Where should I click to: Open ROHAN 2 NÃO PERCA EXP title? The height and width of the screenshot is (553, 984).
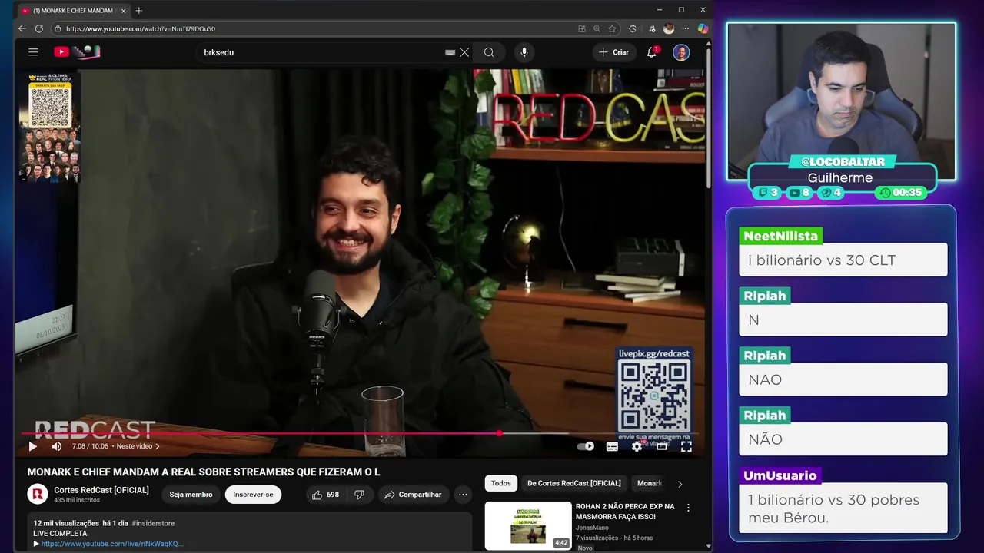click(x=625, y=512)
